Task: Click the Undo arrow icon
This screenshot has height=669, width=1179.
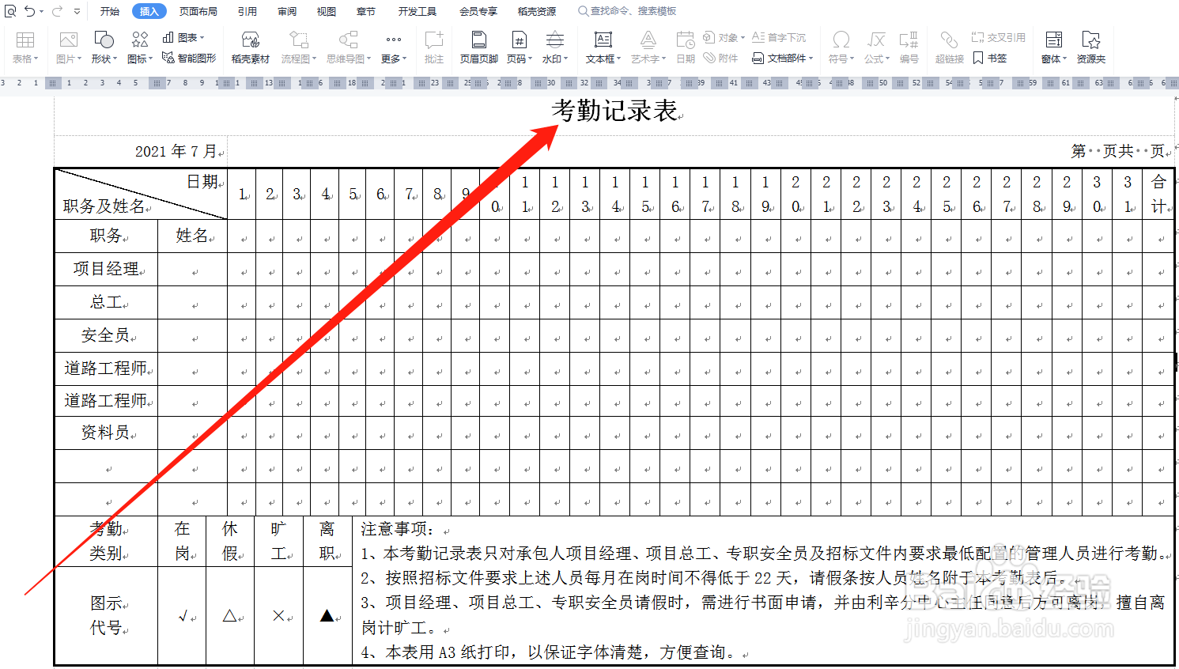Action: pos(29,11)
